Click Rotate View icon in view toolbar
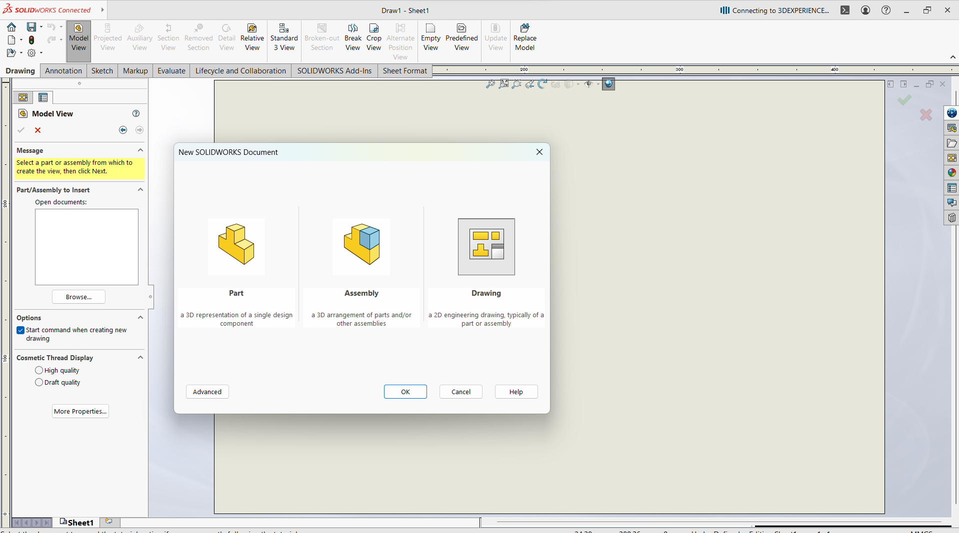 pos(542,84)
